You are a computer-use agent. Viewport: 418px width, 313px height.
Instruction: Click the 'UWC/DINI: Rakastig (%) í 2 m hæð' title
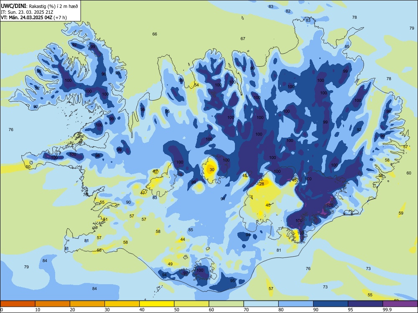click(x=39, y=6)
